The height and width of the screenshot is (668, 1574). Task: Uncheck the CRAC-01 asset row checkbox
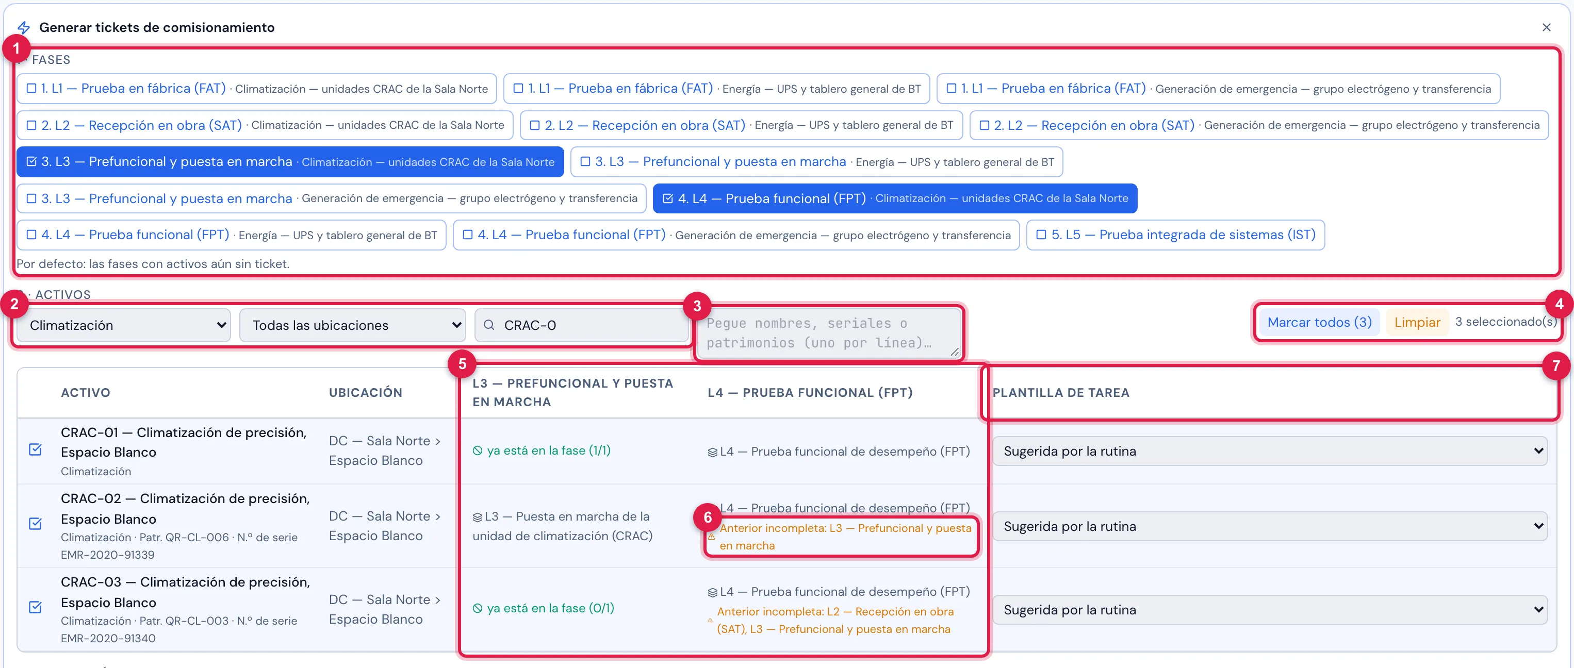coord(36,450)
